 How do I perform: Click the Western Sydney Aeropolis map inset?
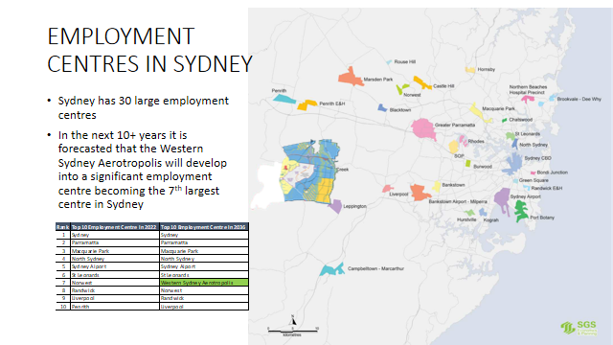pos(309,171)
